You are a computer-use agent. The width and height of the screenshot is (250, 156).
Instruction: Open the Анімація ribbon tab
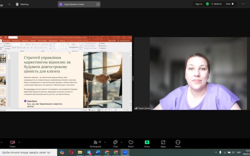(33, 41)
